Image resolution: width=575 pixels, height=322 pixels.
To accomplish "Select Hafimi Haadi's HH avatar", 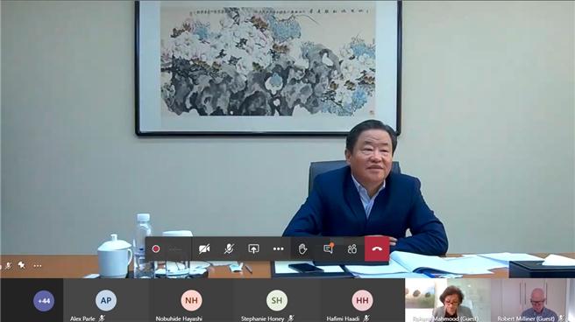I will 362,300.
